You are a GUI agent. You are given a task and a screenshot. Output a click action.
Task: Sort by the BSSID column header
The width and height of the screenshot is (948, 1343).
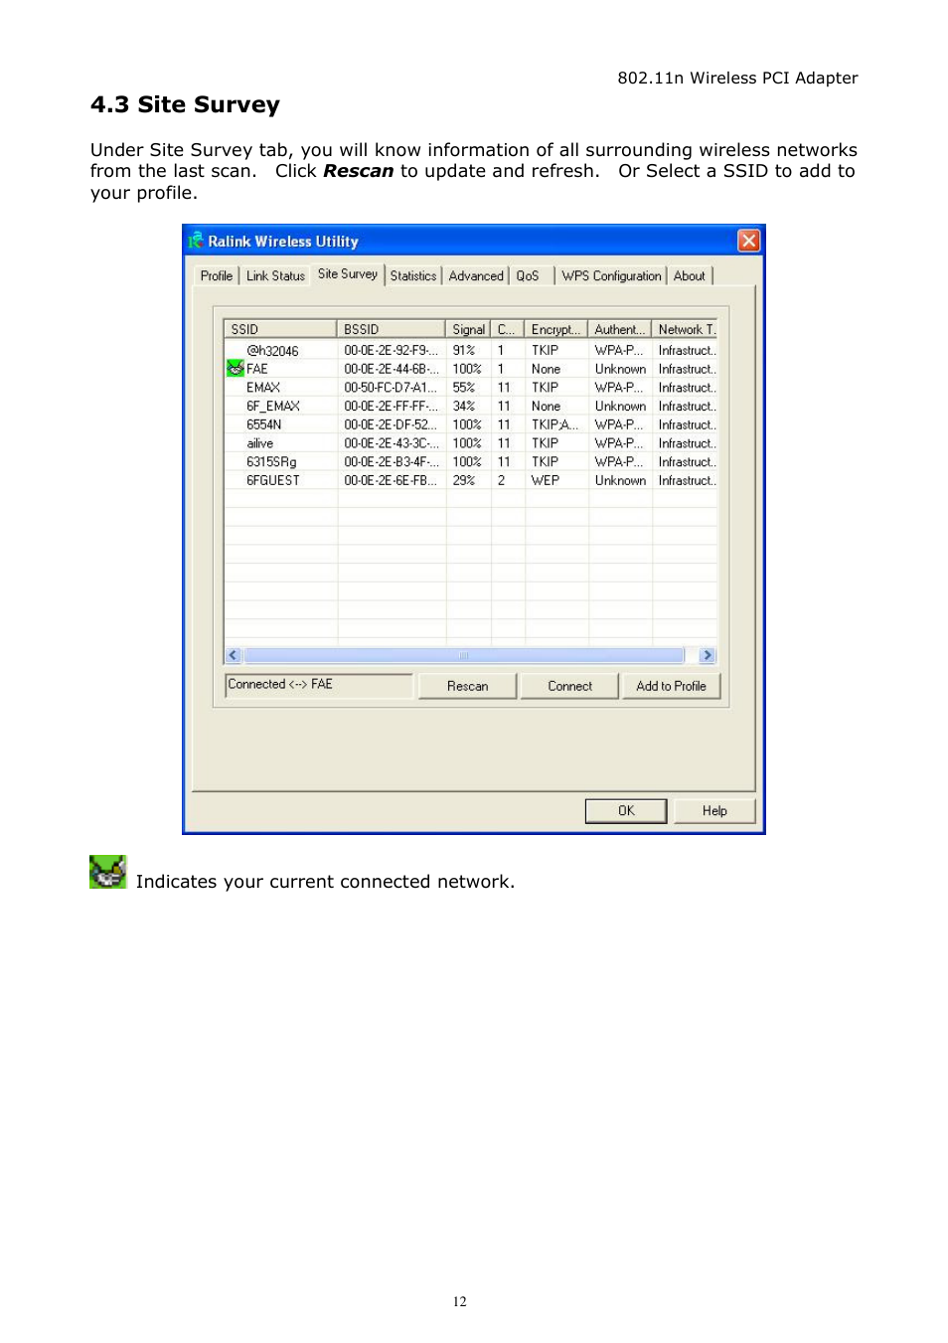click(392, 329)
